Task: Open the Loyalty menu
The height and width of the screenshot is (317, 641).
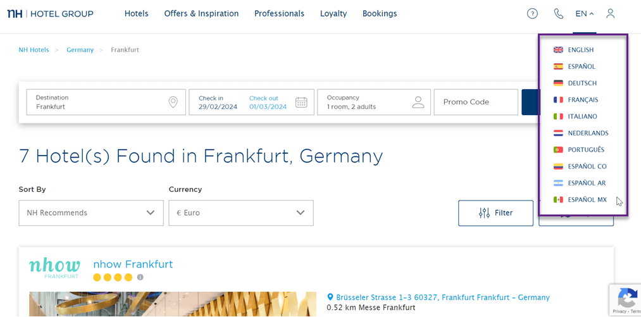Action: click(x=333, y=13)
